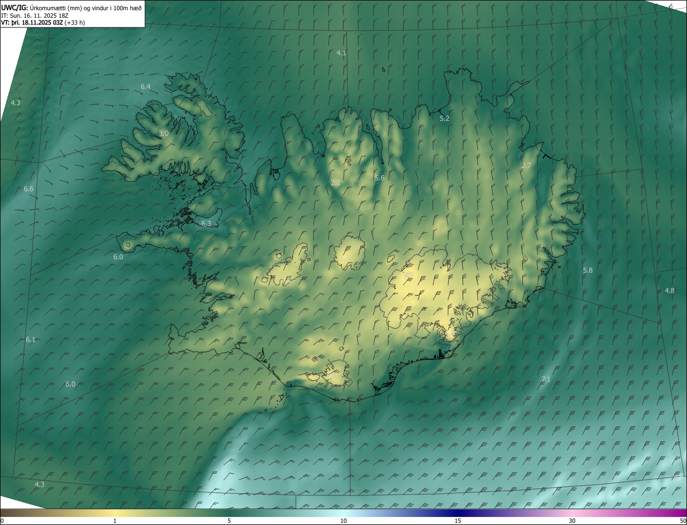Screen dimensions: 687x525
Task: Click the 30 tick on the color scale
Action: point(572,521)
